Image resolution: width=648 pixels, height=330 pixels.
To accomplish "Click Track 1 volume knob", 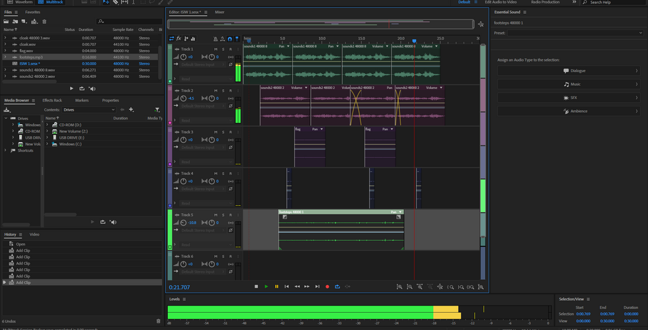I will click(184, 57).
